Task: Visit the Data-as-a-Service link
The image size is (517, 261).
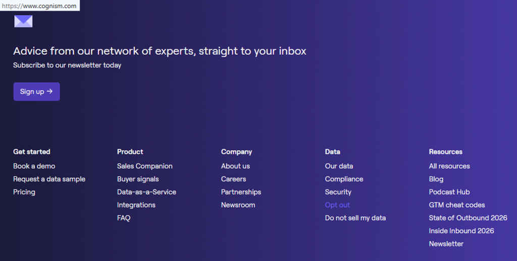Action: (x=146, y=192)
